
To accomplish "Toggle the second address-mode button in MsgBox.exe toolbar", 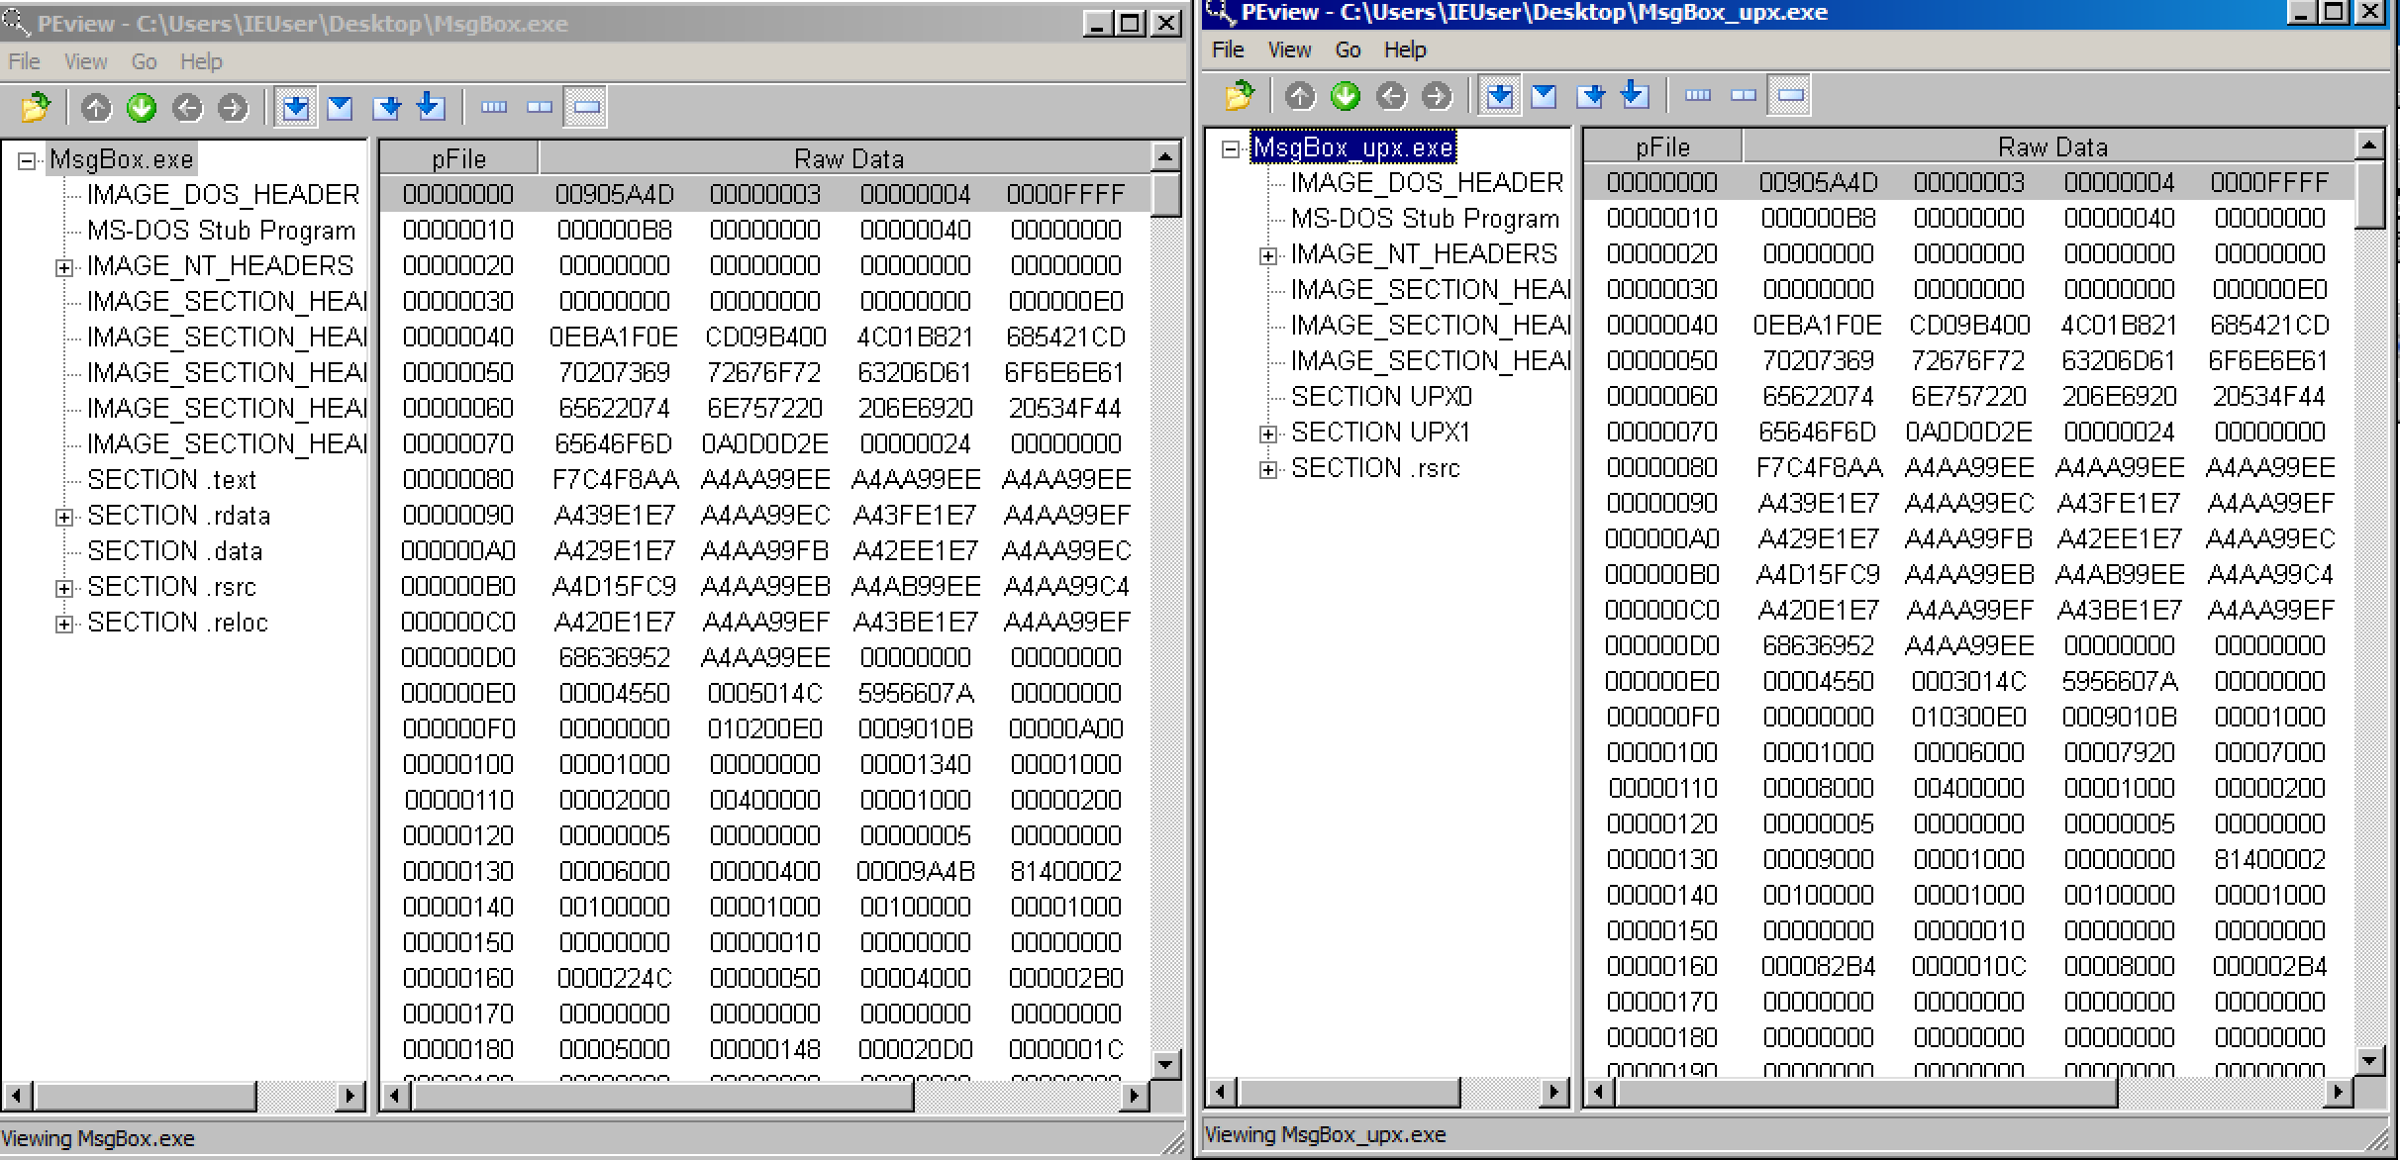I will coord(340,107).
